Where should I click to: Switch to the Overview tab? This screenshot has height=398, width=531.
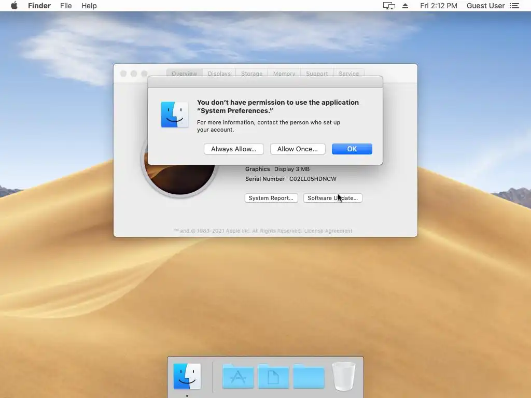coord(184,73)
